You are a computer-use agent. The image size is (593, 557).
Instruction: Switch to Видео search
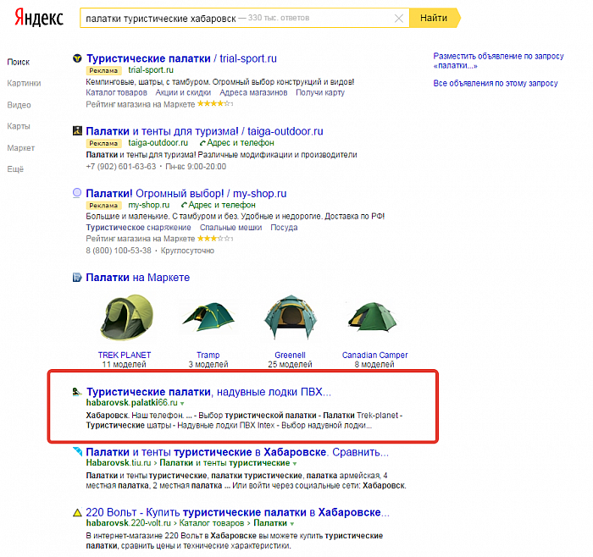pyautogui.click(x=19, y=105)
